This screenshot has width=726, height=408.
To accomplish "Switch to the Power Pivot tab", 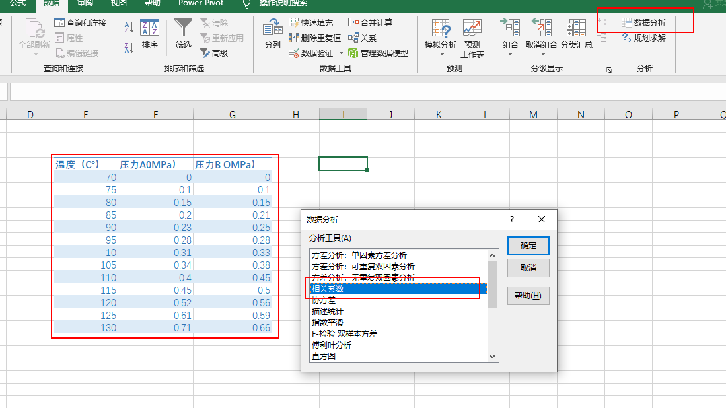I will click(x=200, y=3).
